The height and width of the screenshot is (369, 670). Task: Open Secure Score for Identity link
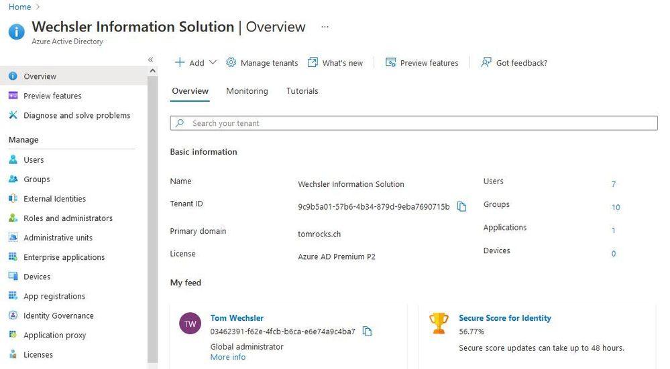point(505,318)
